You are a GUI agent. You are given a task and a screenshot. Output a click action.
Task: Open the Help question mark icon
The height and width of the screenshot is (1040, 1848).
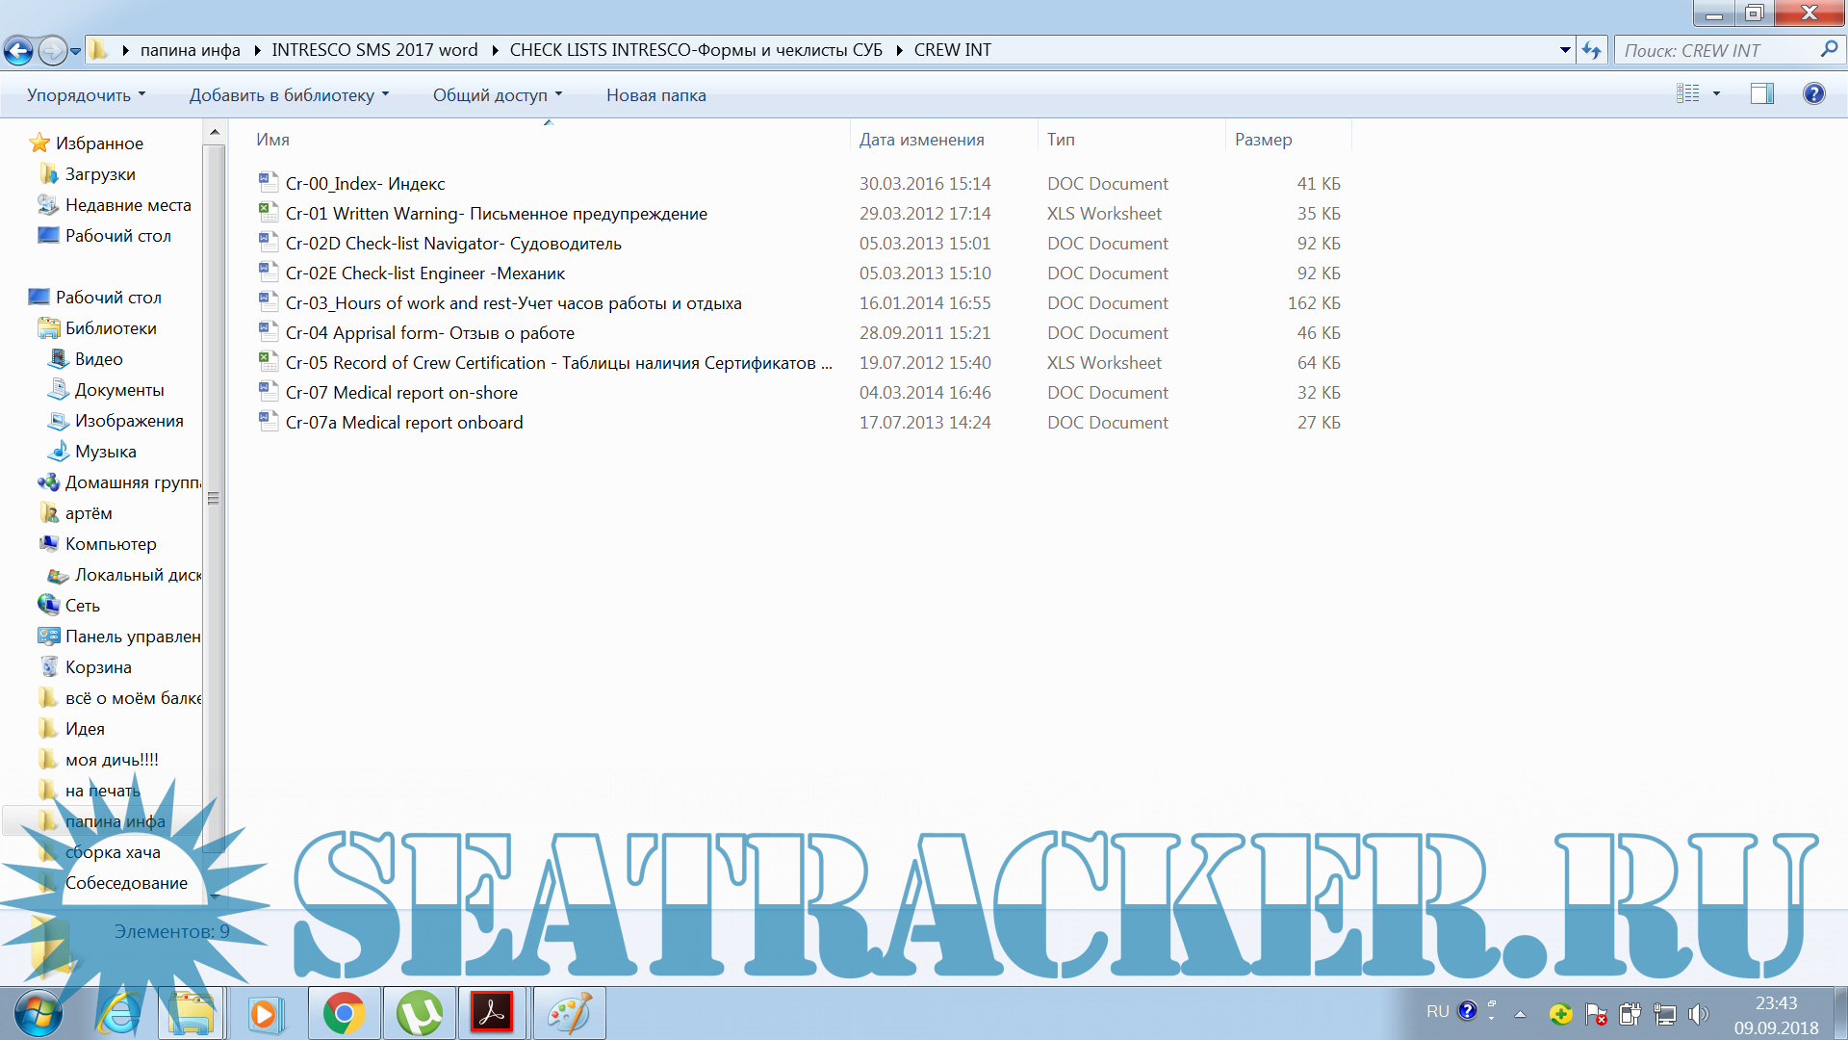(x=1813, y=93)
